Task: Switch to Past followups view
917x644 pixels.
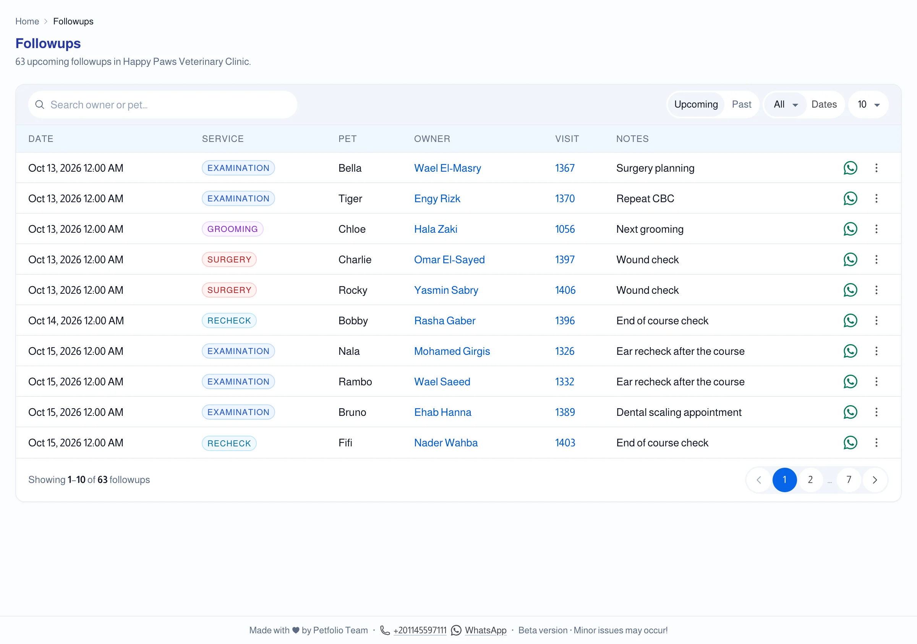Action: pyautogui.click(x=741, y=105)
